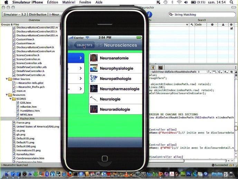Click the Neuropharmacologie thumbnail image
The height and width of the screenshot is (179, 238).
94,89
